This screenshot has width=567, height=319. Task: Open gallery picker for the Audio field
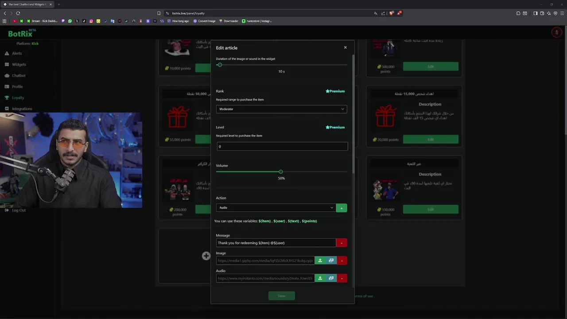(331, 278)
